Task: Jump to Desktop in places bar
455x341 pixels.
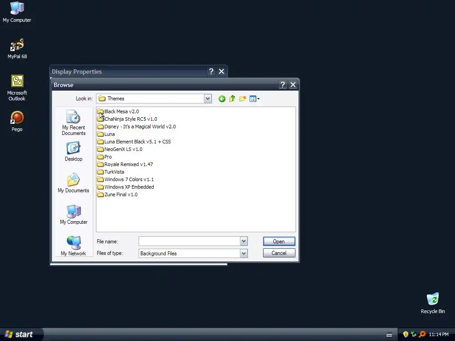Action: tap(73, 151)
